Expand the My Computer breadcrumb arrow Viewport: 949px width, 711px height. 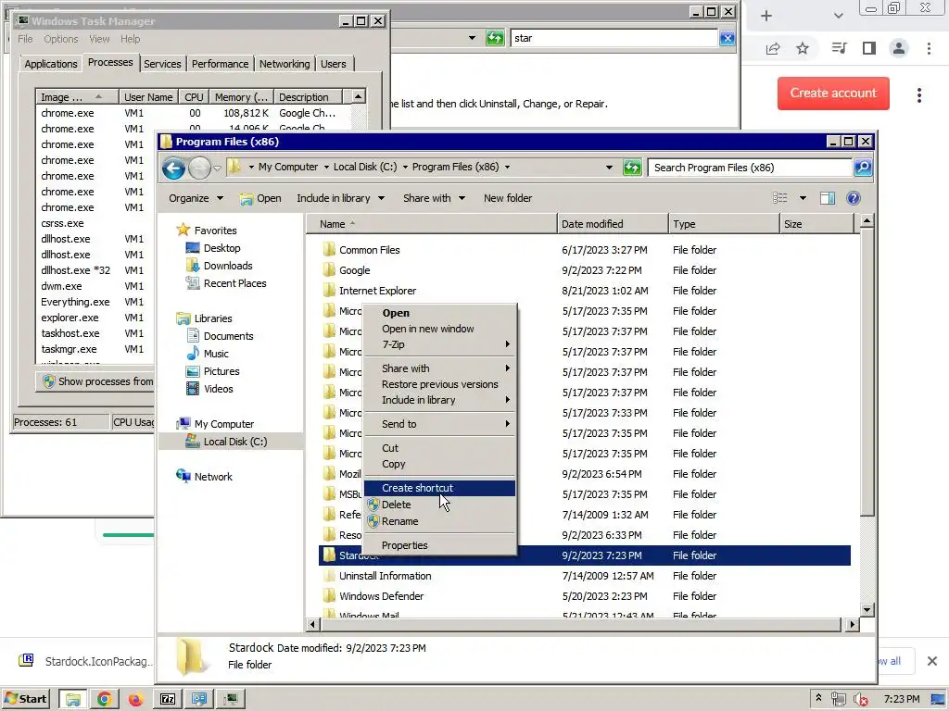326,167
